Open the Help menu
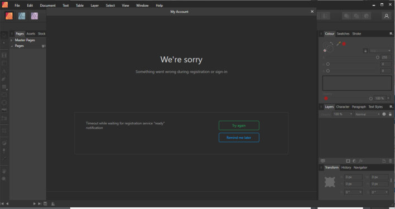The width and height of the screenshot is (395, 209). pyautogui.click(x=159, y=5)
